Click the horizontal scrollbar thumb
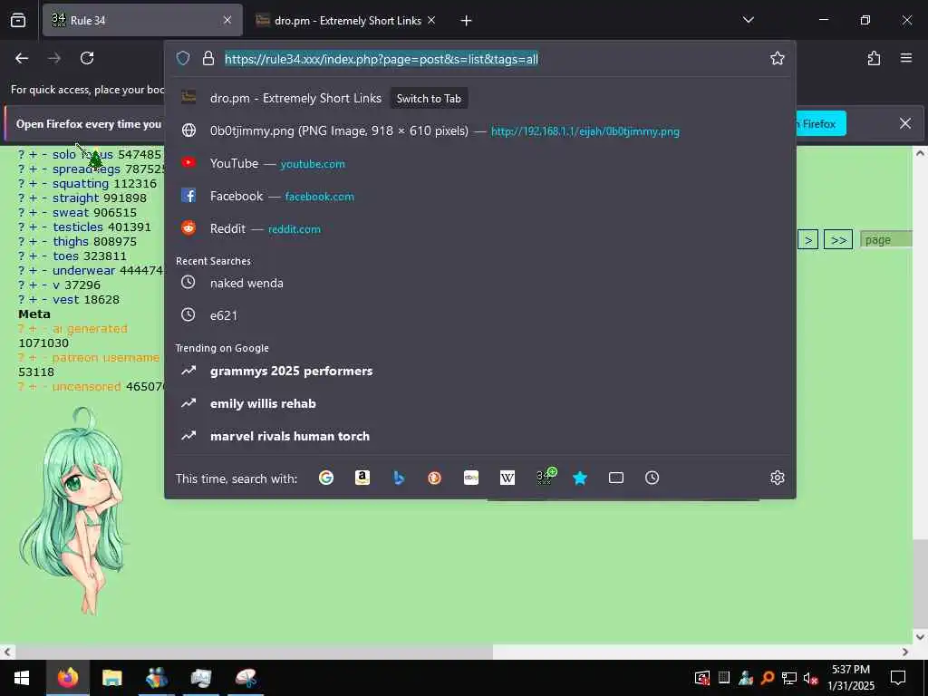This screenshot has width=928, height=696. point(254,652)
